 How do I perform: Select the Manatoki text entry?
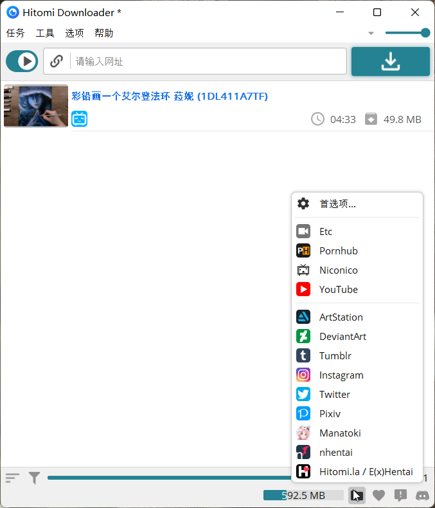coord(340,433)
